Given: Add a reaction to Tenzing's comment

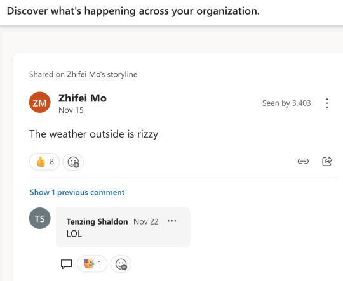Looking at the screenshot, I should pos(121,264).
